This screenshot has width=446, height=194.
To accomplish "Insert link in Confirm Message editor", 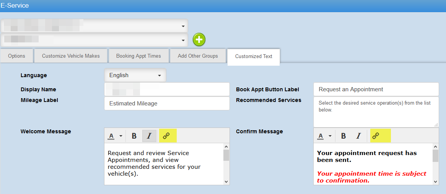I will pyautogui.click(x=376, y=136).
